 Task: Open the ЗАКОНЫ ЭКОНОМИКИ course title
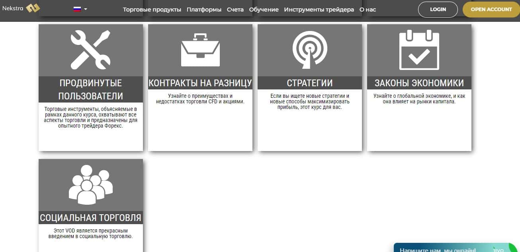tap(419, 83)
